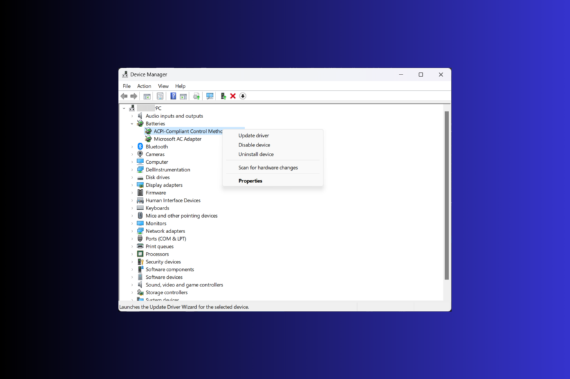This screenshot has height=379, width=570.
Task: Click the red X uninstall device icon
Action: (x=233, y=96)
